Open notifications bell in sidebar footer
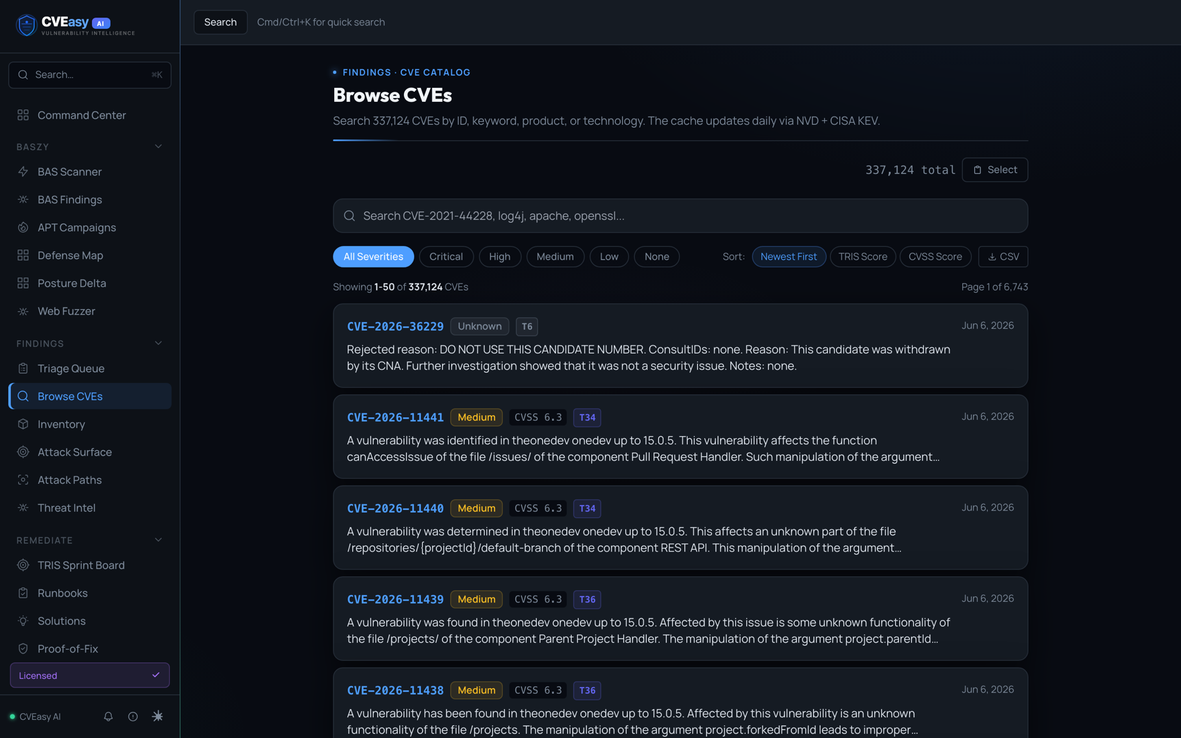This screenshot has width=1181, height=738. tap(108, 717)
